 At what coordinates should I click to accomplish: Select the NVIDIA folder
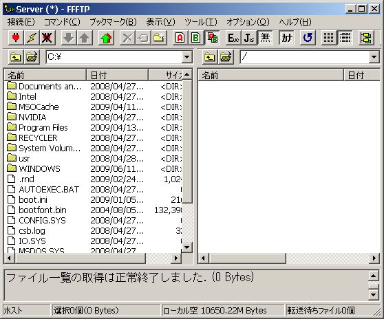pos(27,117)
